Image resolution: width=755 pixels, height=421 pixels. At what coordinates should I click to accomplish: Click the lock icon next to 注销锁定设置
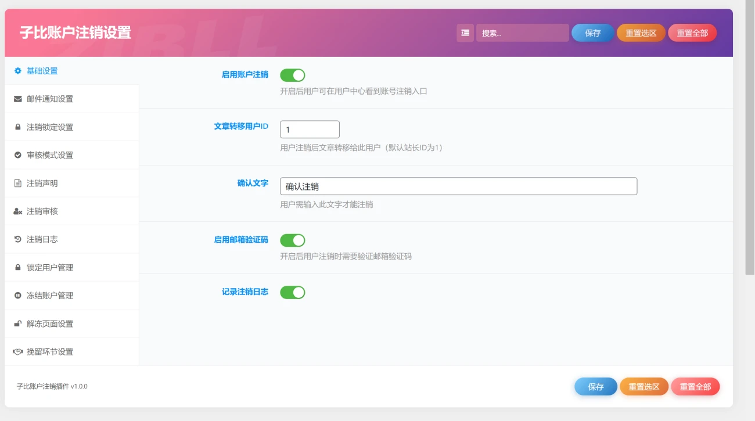(x=17, y=127)
